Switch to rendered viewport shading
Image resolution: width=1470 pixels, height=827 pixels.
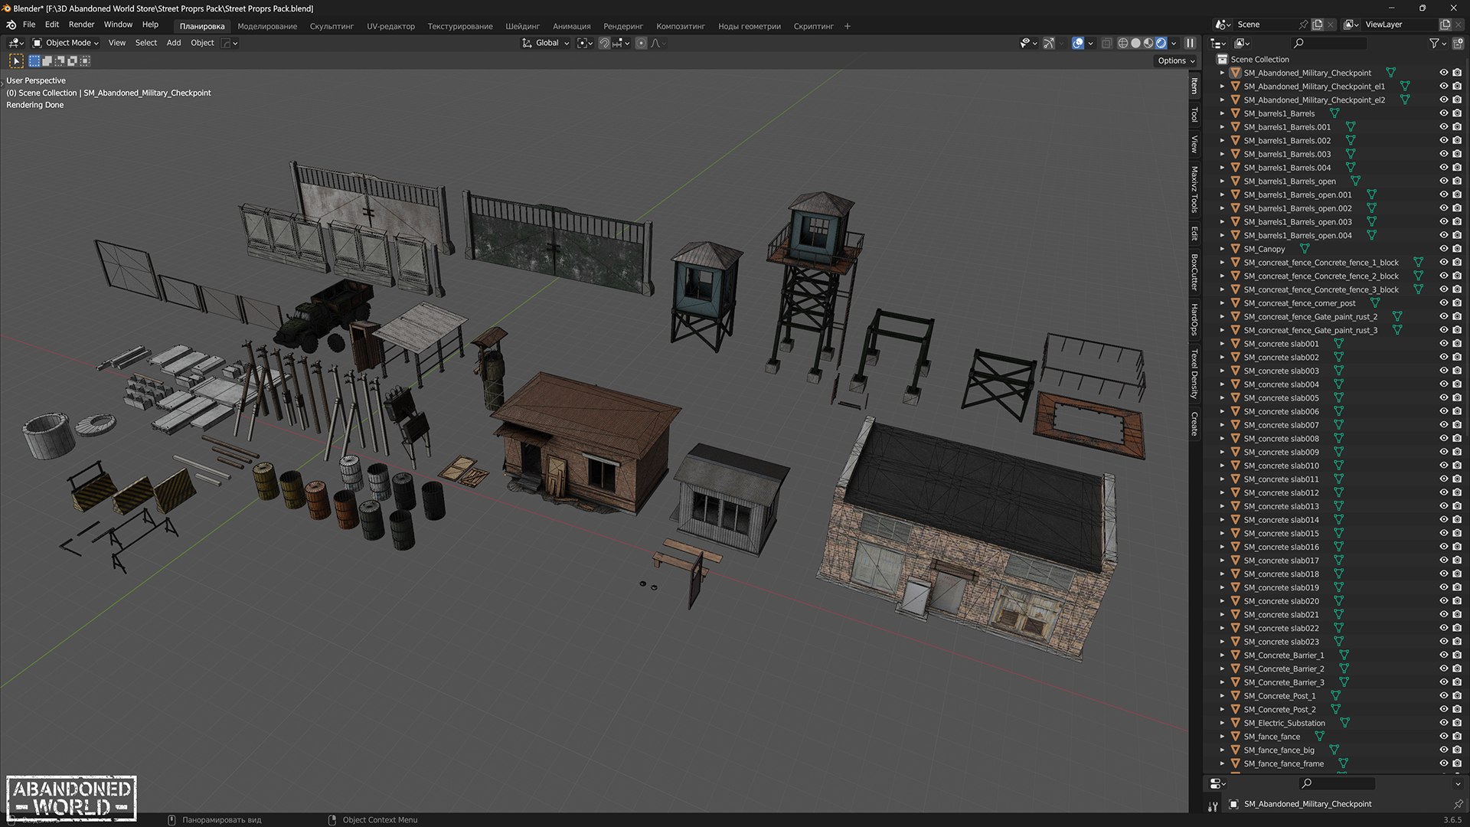coord(1161,43)
